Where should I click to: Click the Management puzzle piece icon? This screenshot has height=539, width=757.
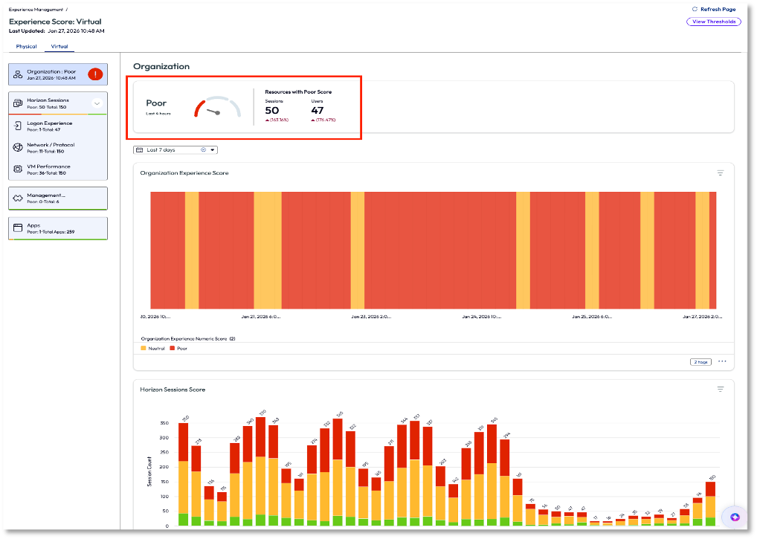click(x=18, y=198)
